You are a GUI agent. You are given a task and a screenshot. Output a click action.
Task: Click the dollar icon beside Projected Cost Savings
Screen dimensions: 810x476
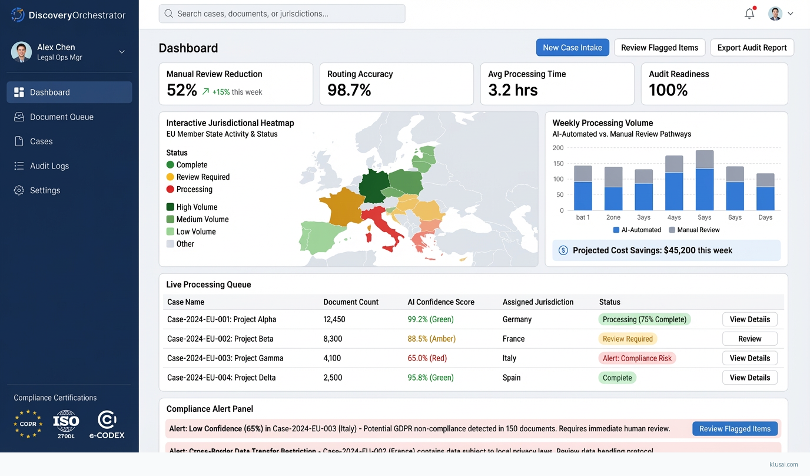[563, 250]
